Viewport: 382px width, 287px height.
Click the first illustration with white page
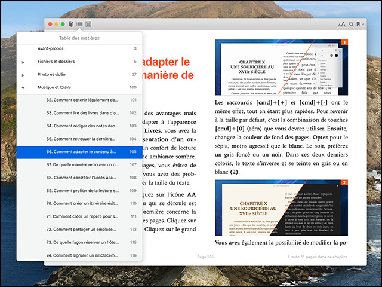click(281, 68)
